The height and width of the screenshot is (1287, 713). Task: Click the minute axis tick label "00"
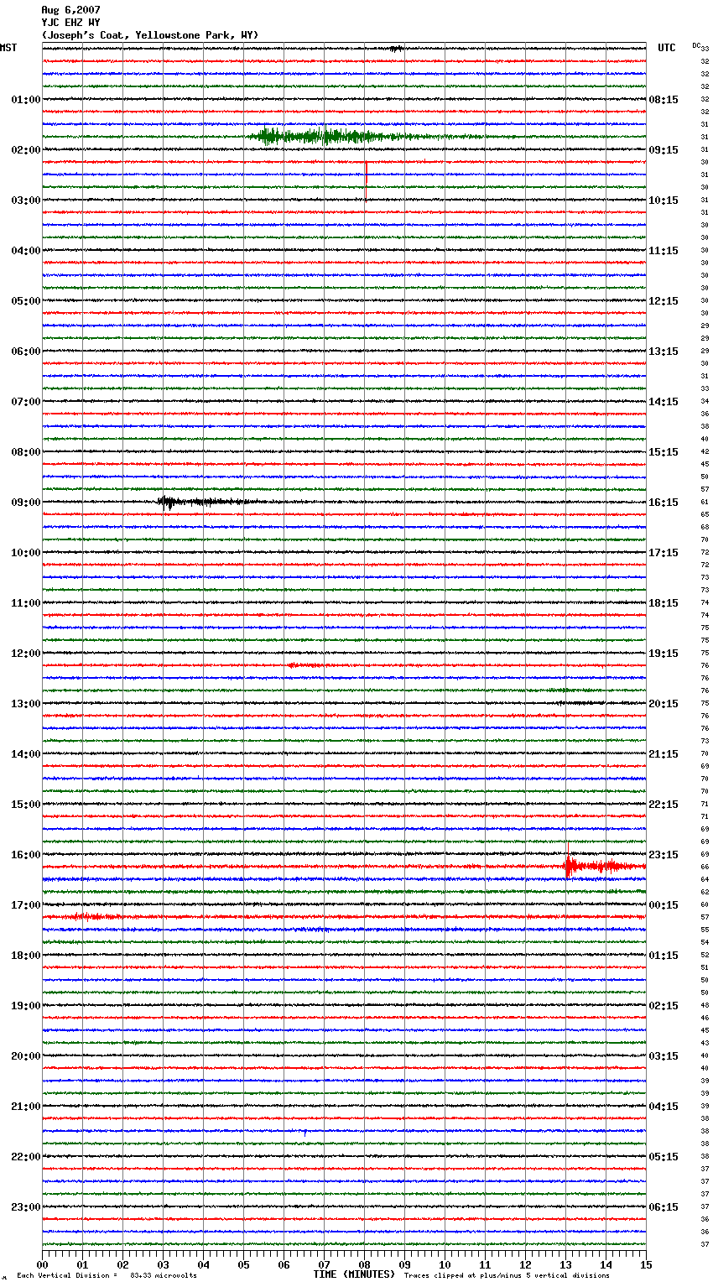tap(42, 1264)
